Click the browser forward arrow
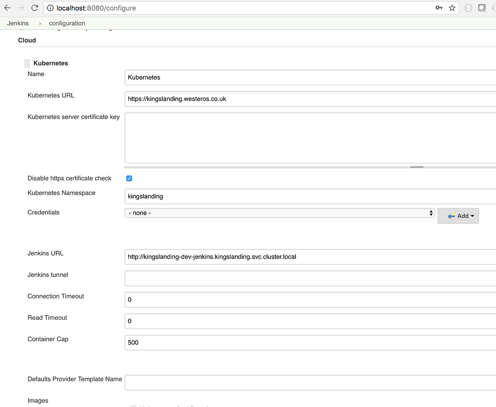496x407 pixels. pyautogui.click(x=21, y=8)
